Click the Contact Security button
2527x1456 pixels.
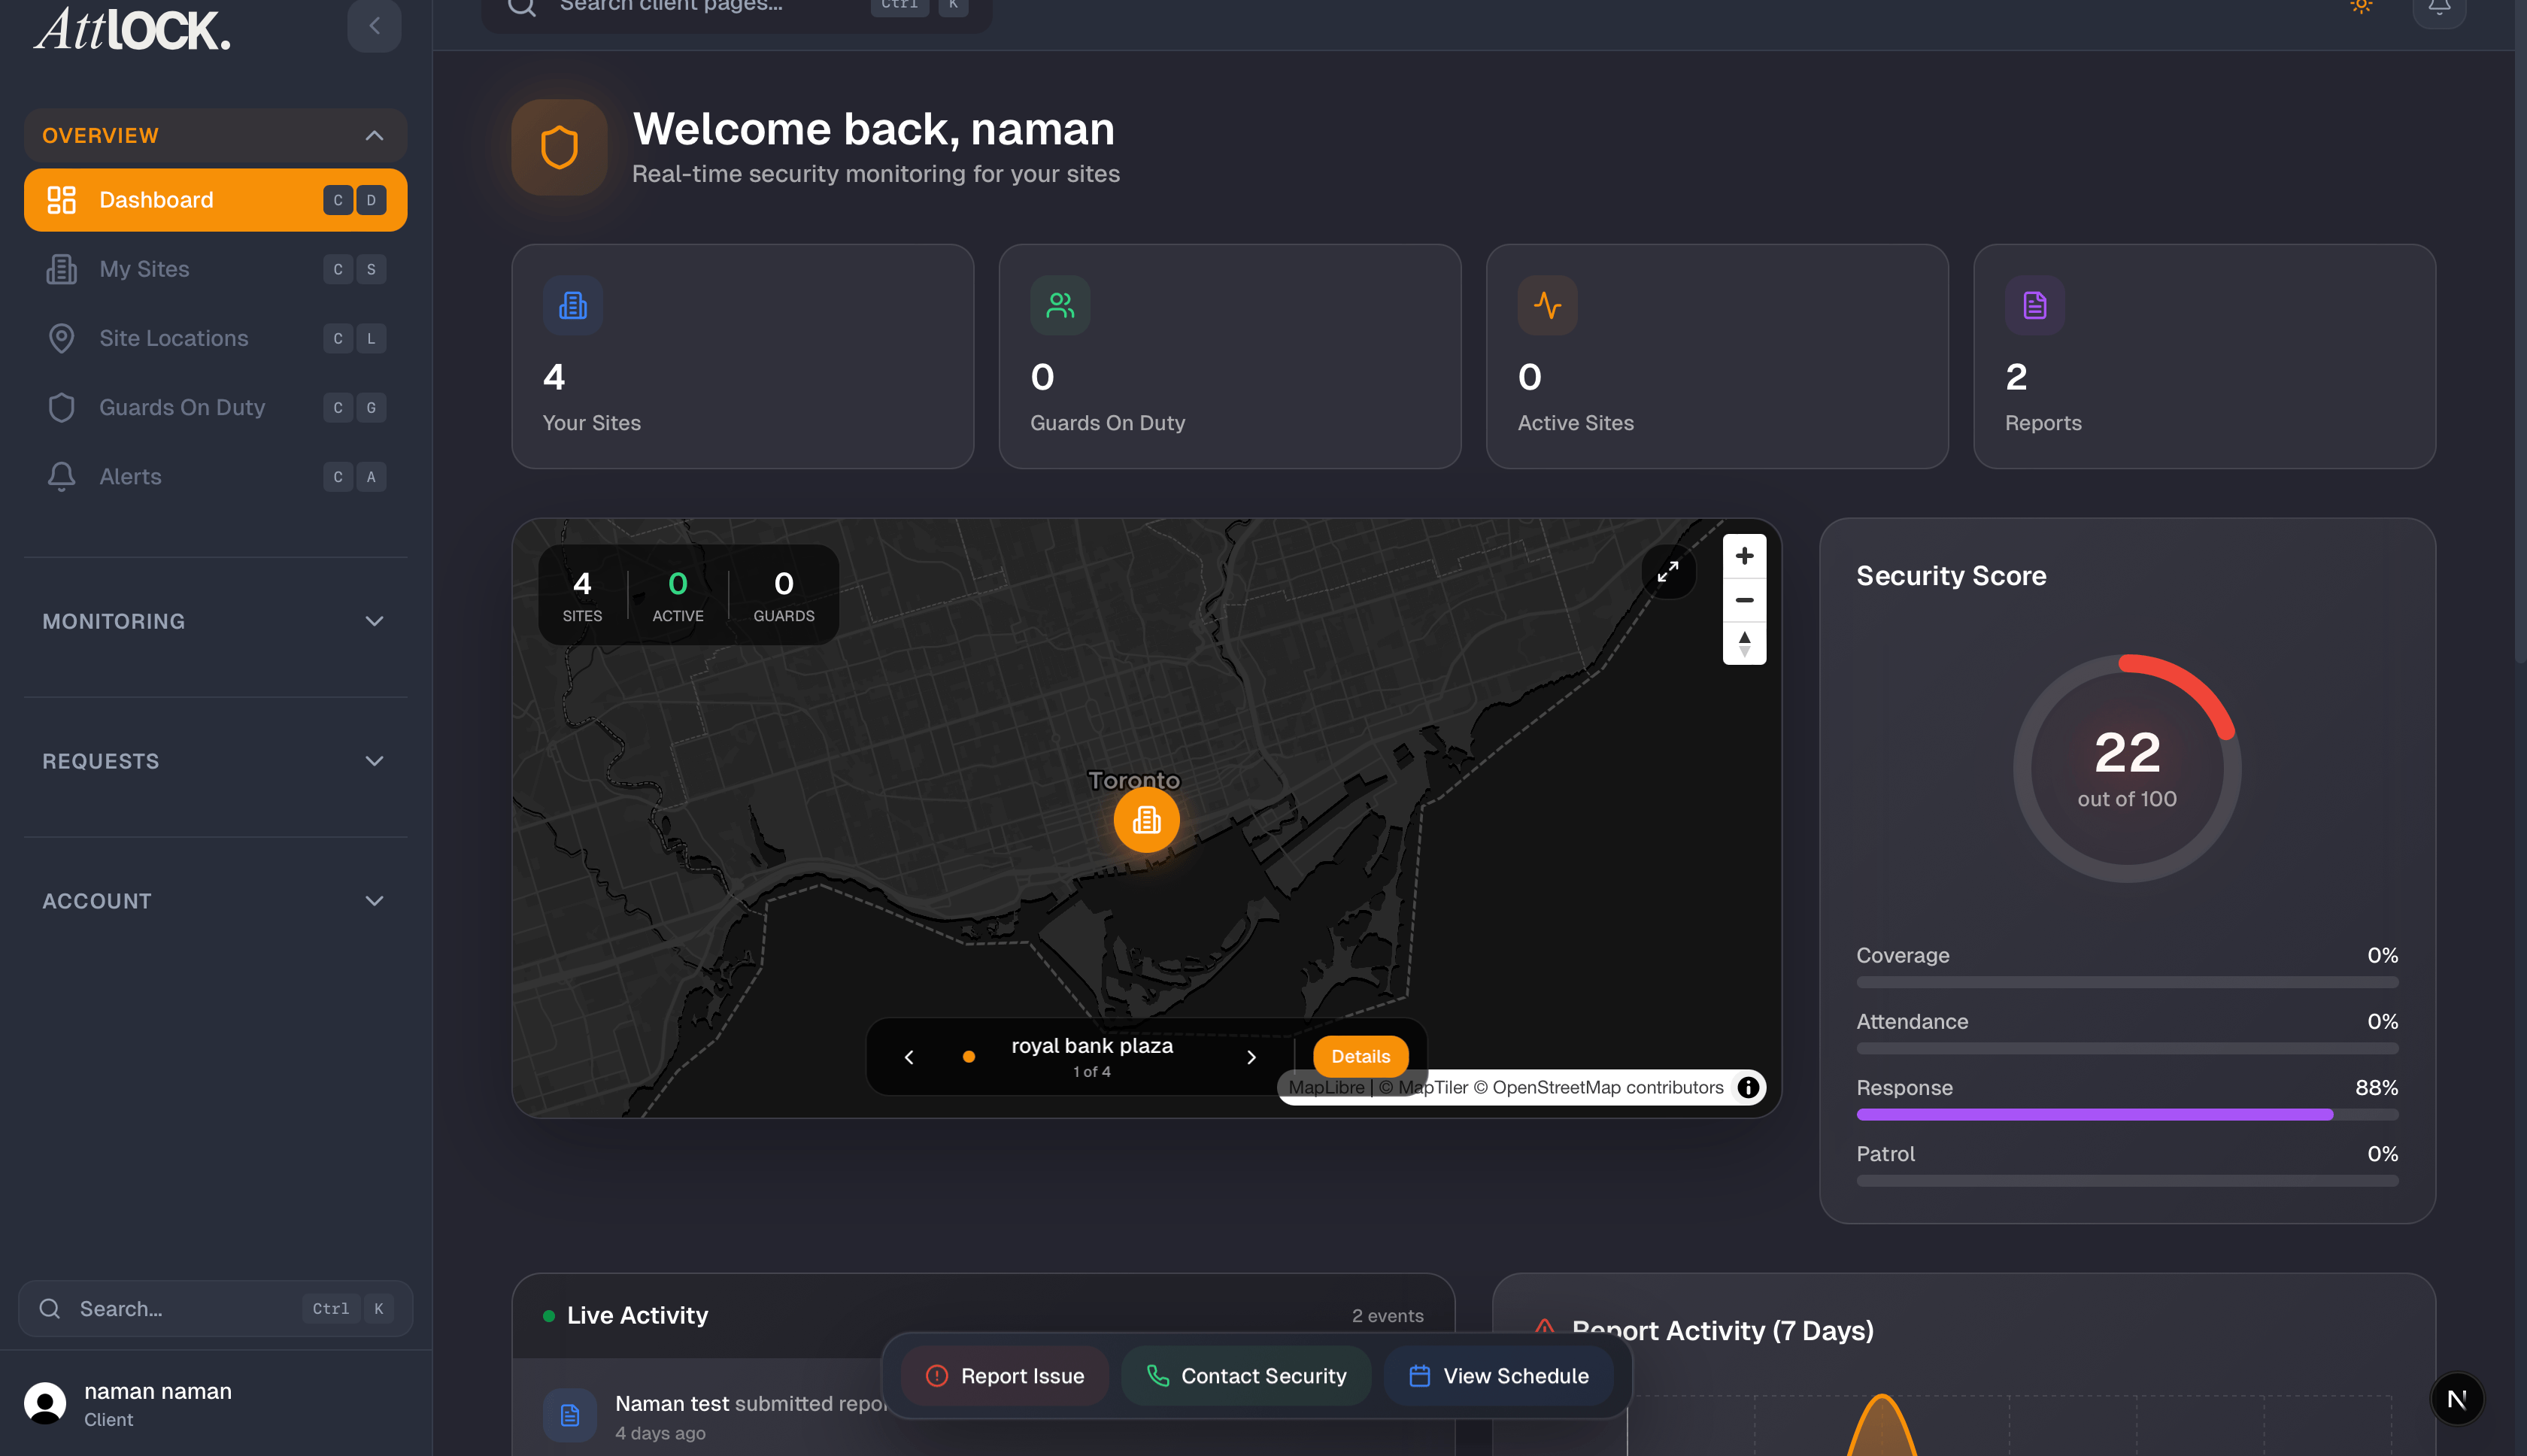1246,1375
